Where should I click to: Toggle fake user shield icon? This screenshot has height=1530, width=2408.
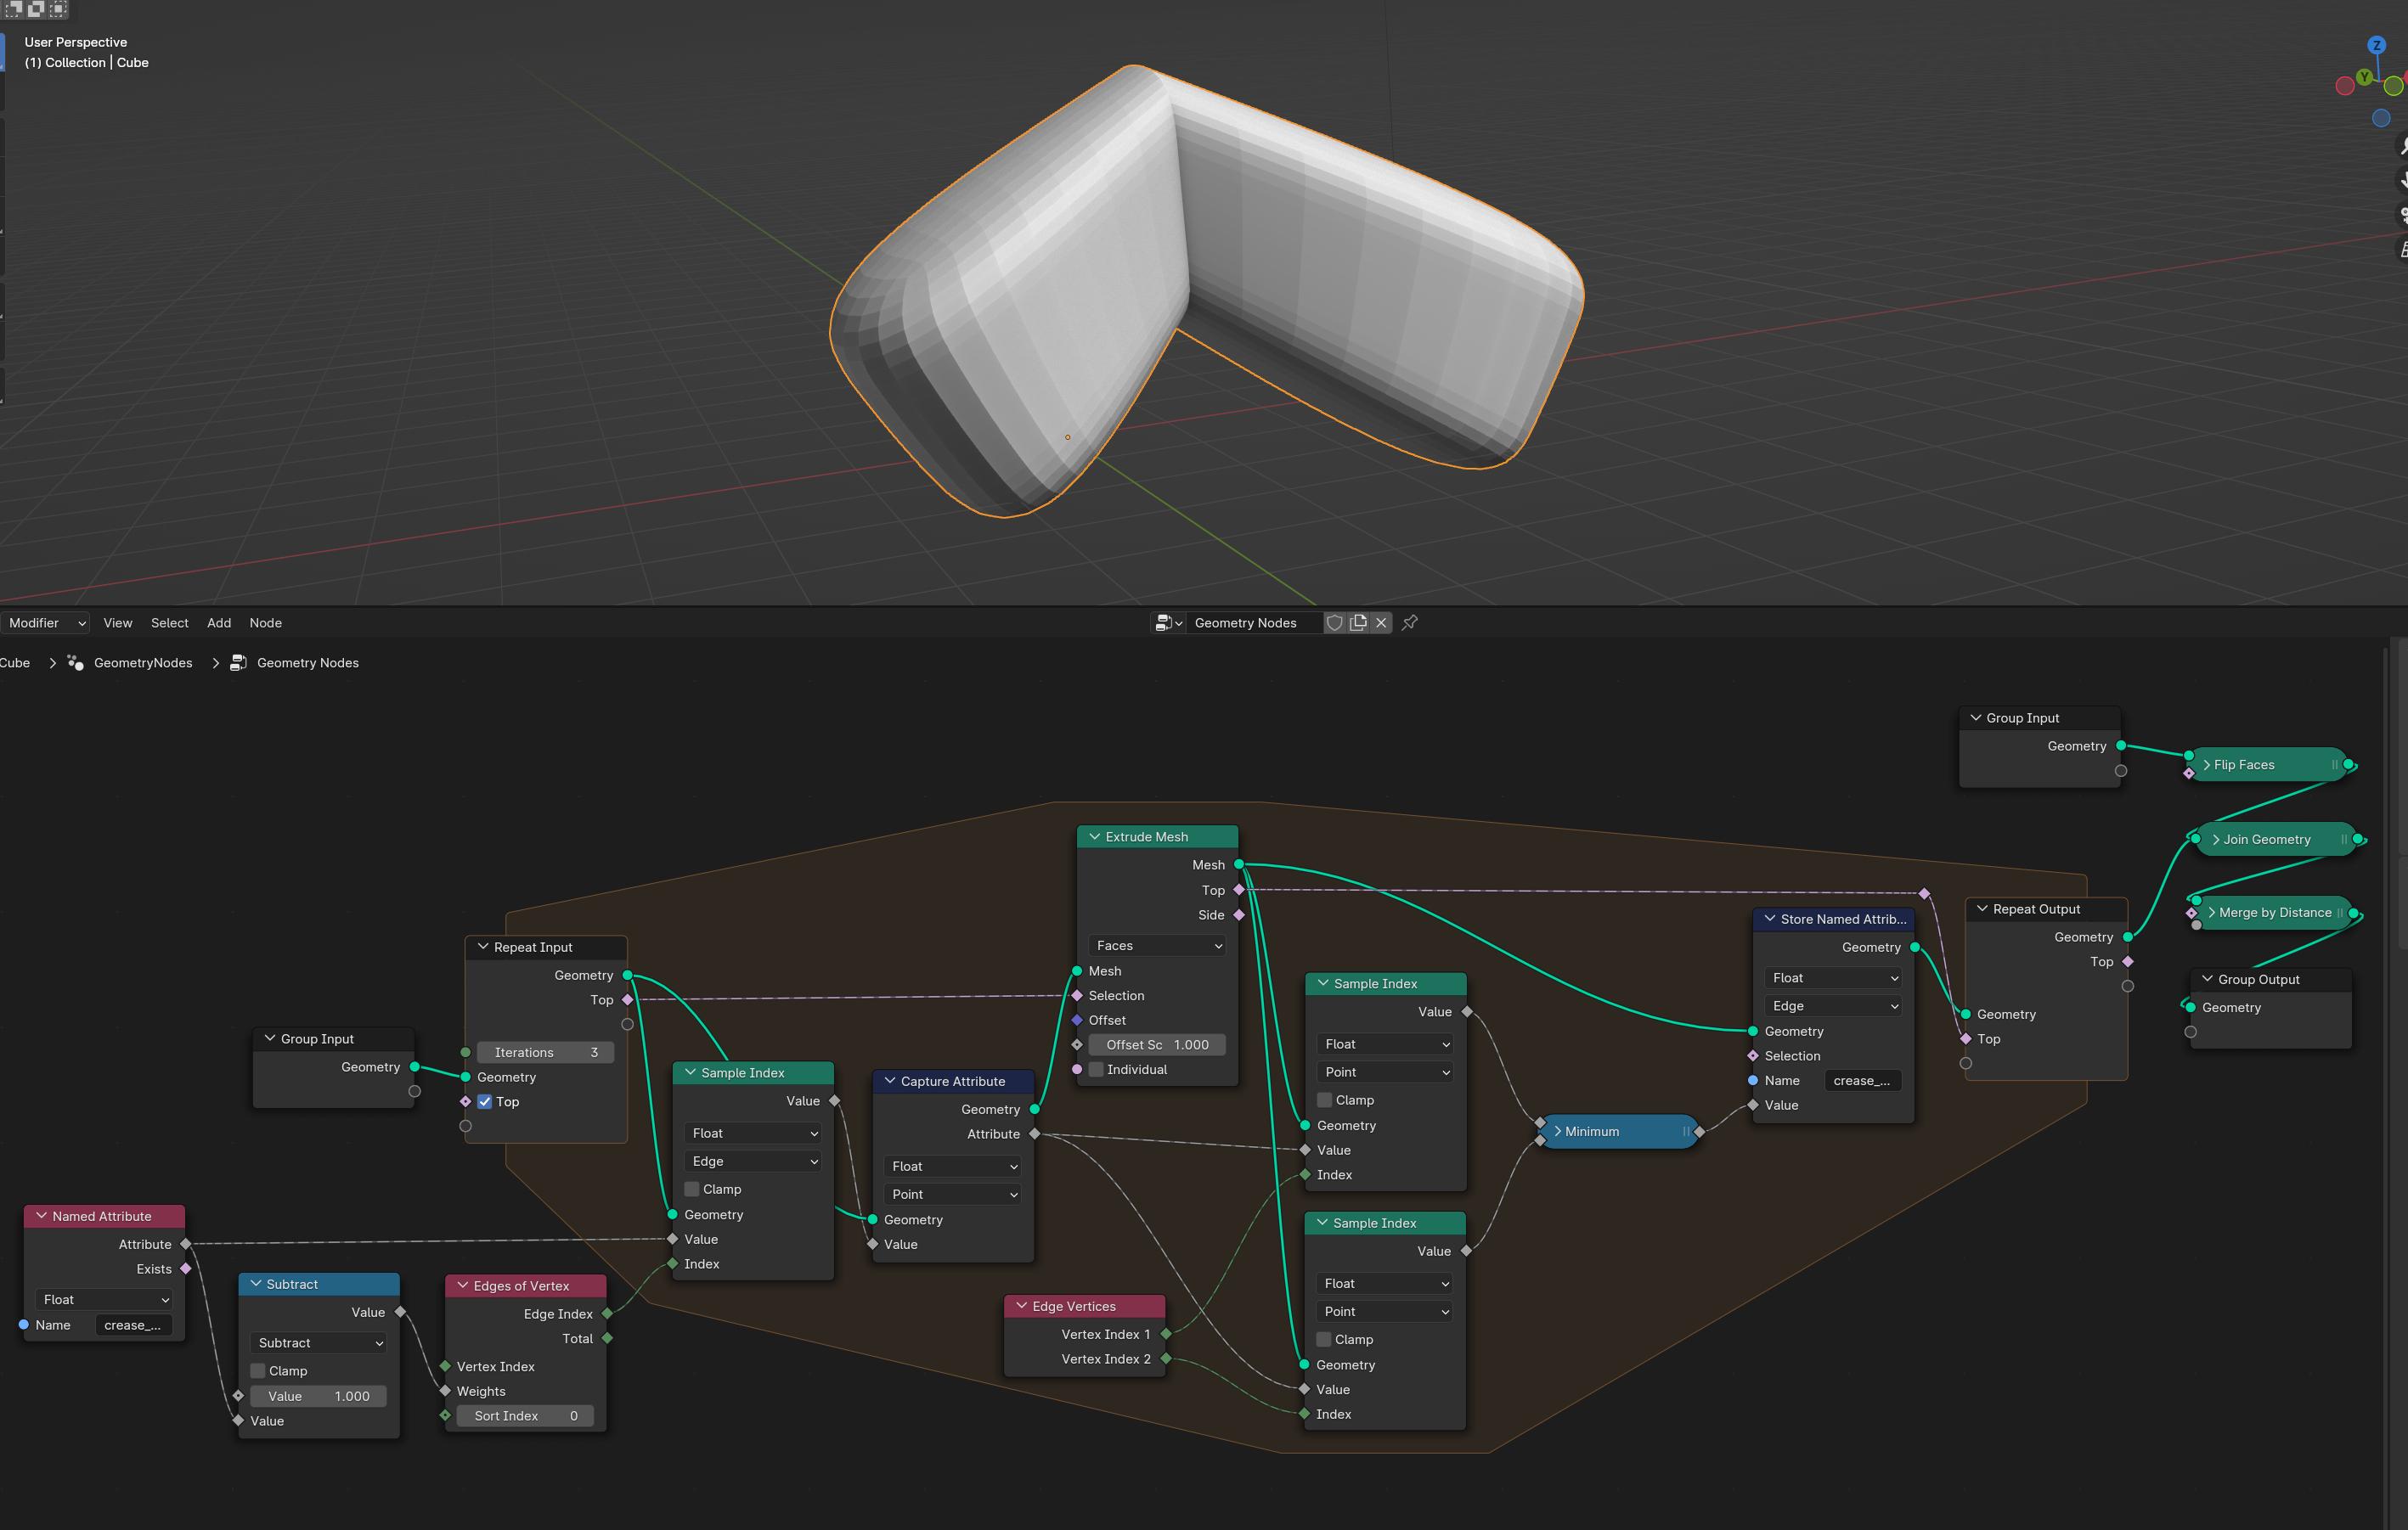[1334, 622]
